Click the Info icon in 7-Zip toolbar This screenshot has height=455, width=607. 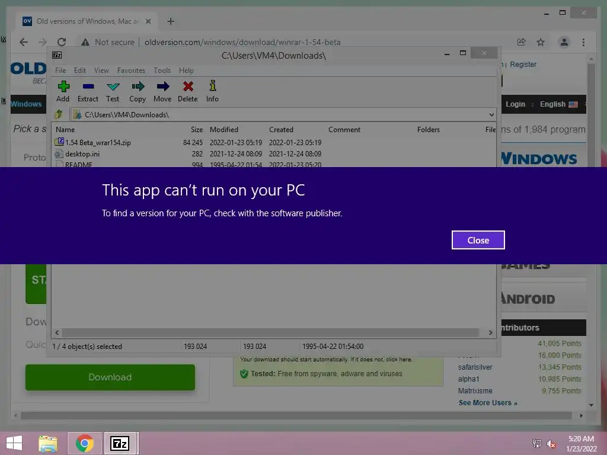212,92
